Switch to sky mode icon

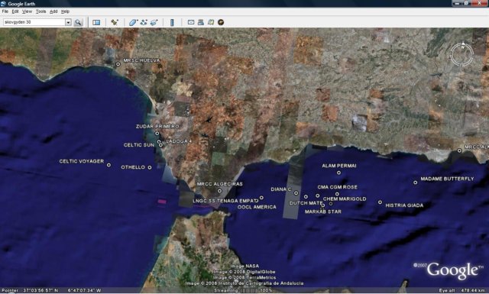[221, 22]
